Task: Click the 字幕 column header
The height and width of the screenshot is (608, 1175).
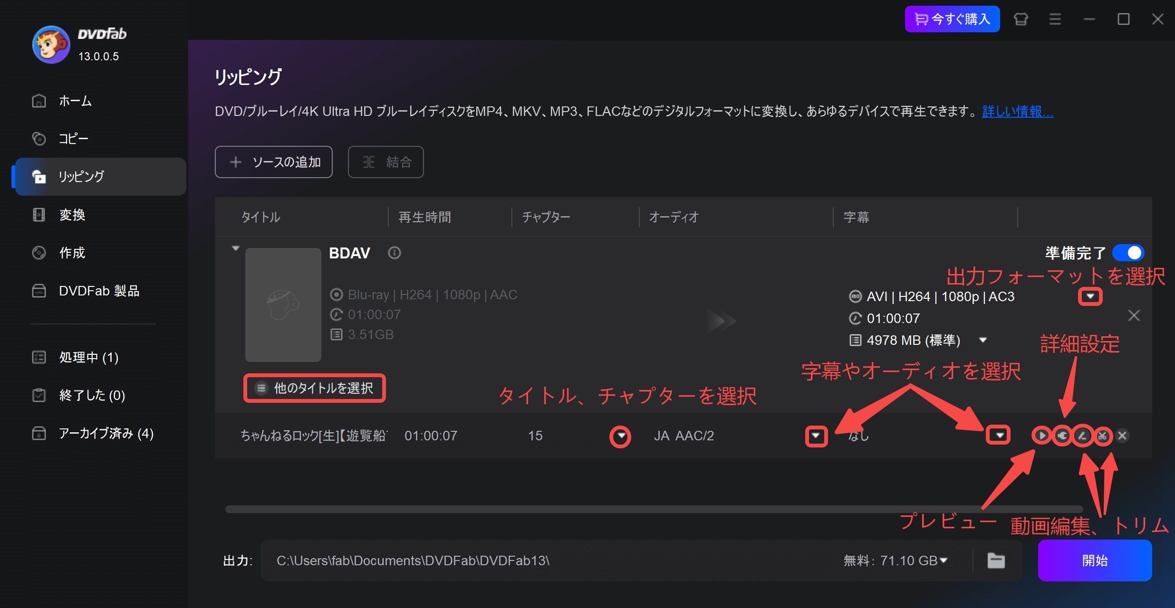Action: point(857,217)
